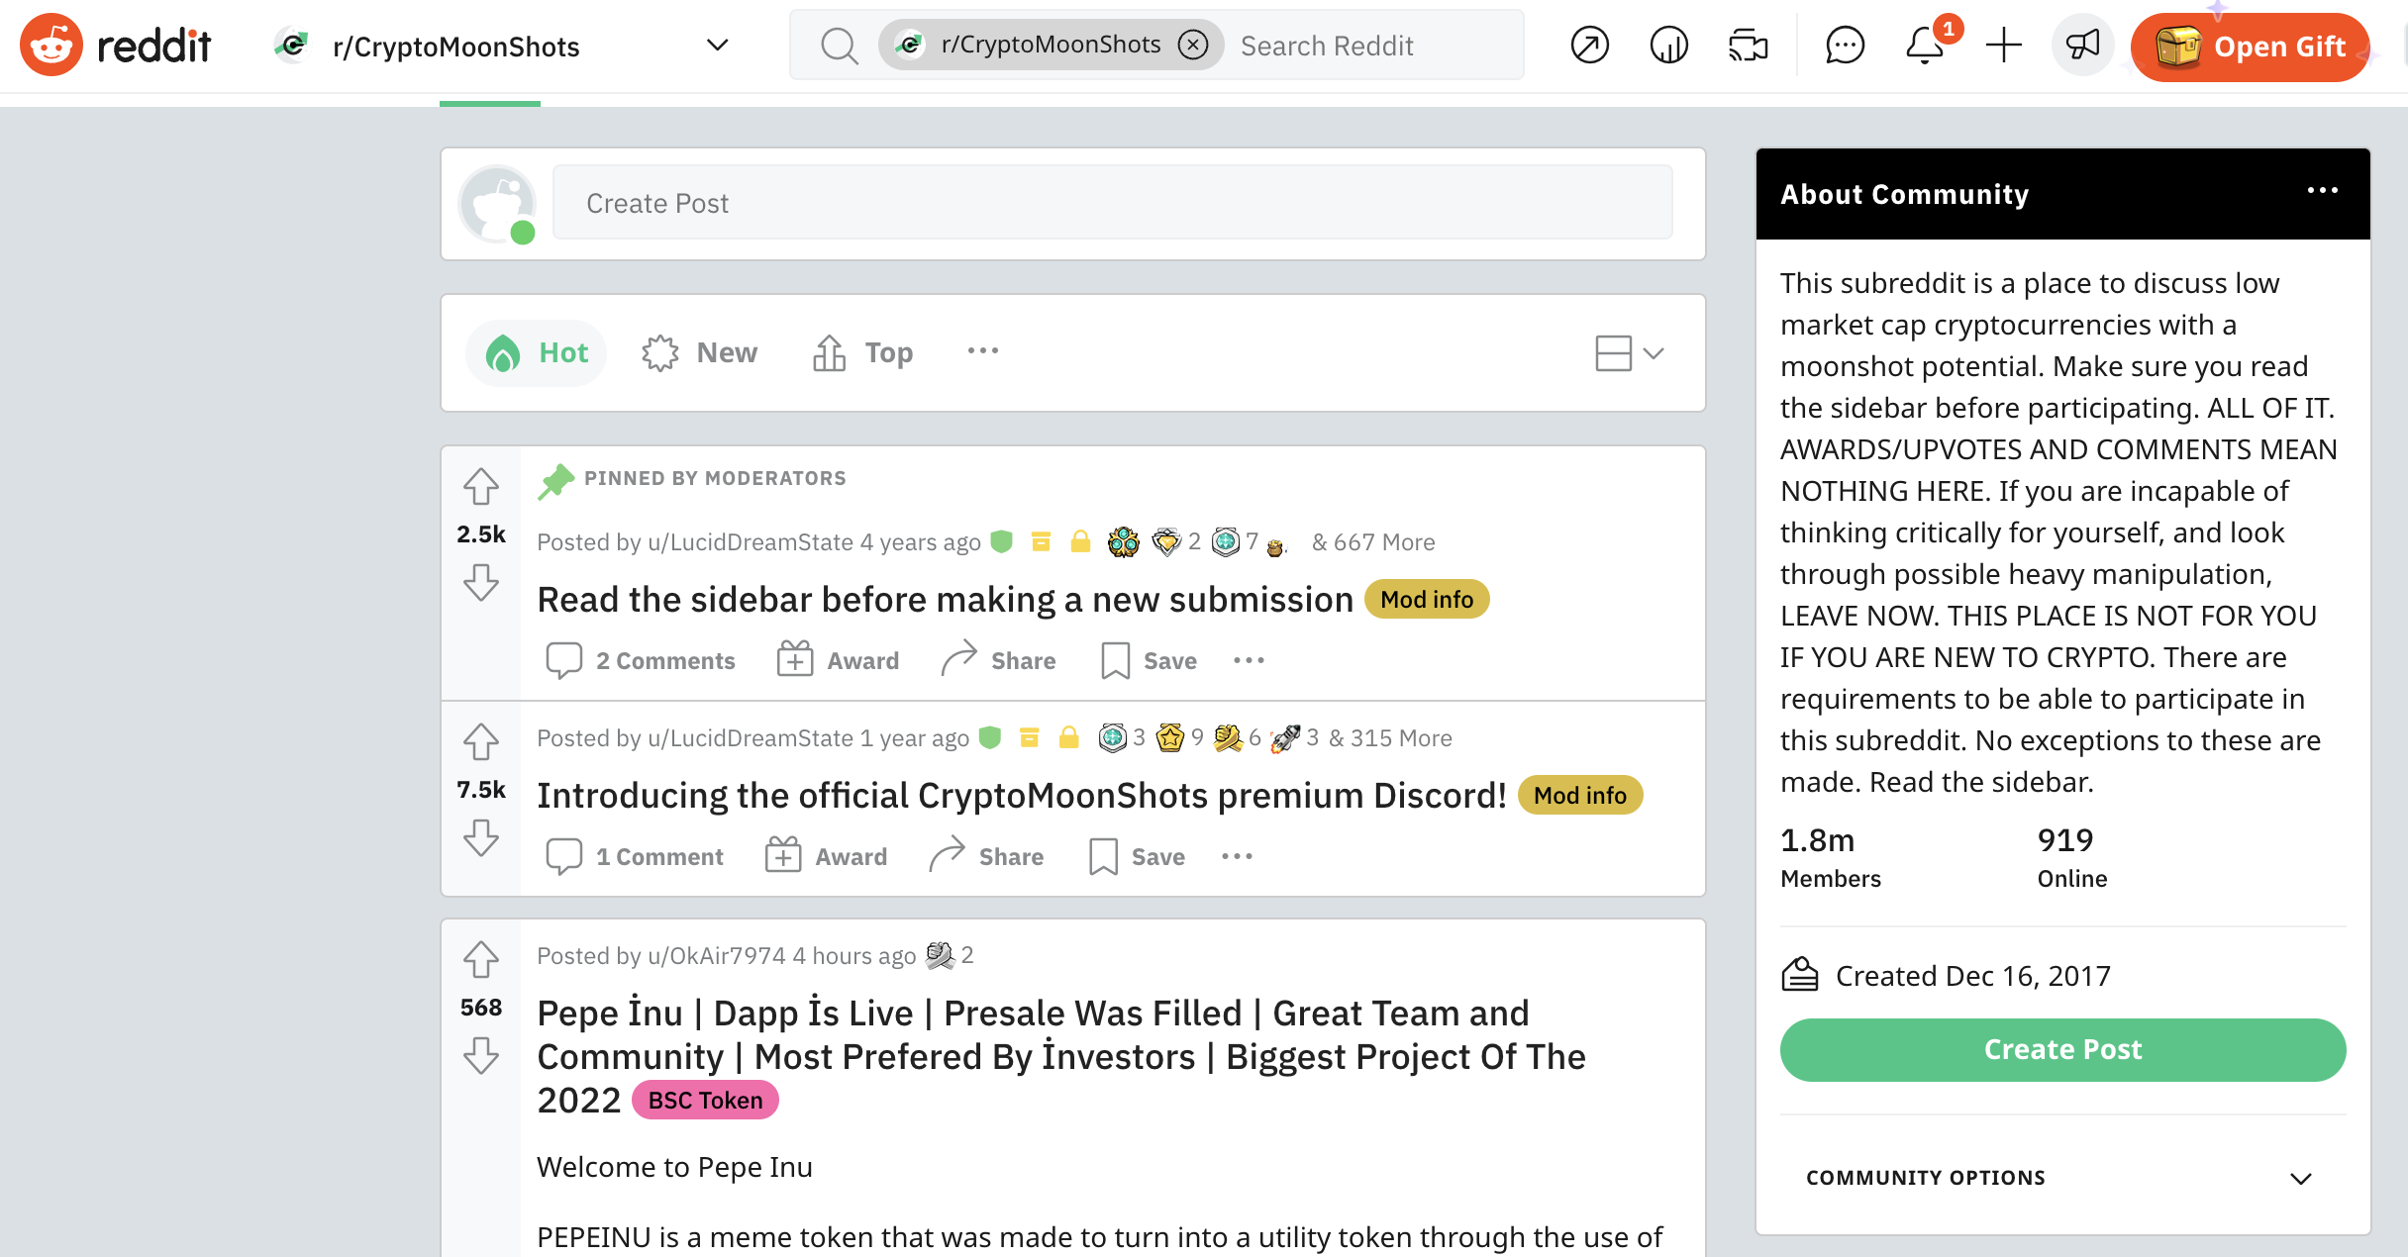Open 2 Comments on sidebar post
Viewport: 2408px width, 1257px height.
pos(641,660)
